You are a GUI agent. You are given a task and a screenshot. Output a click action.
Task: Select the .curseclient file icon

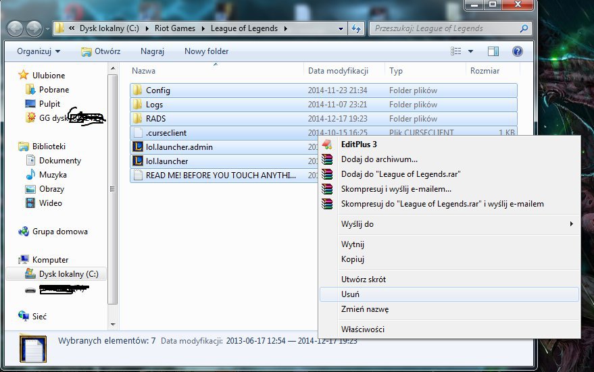pos(138,133)
